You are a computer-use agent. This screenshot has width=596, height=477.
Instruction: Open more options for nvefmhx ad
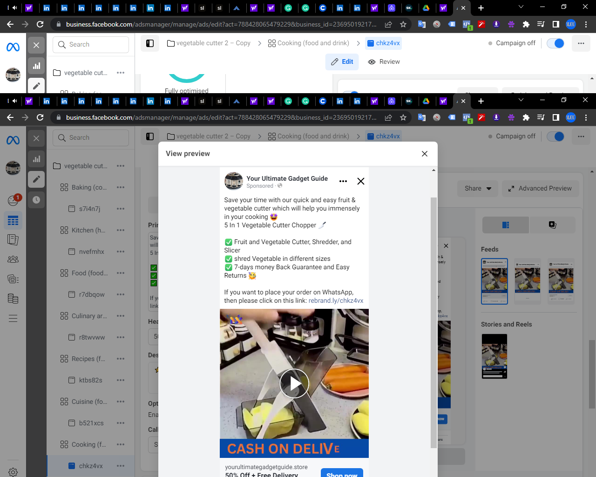coord(121,252)
